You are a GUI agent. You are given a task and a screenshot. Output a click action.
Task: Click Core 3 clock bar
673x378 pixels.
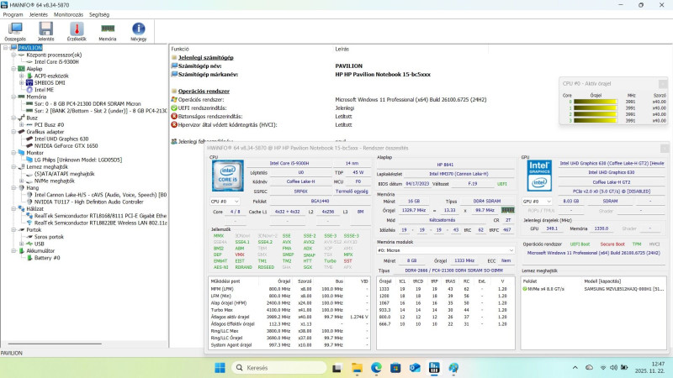coord(596,121)
